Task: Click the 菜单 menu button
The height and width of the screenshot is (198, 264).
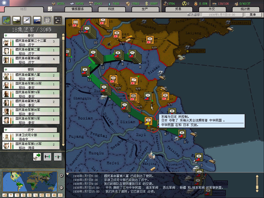Action: (x=252, y=15)
